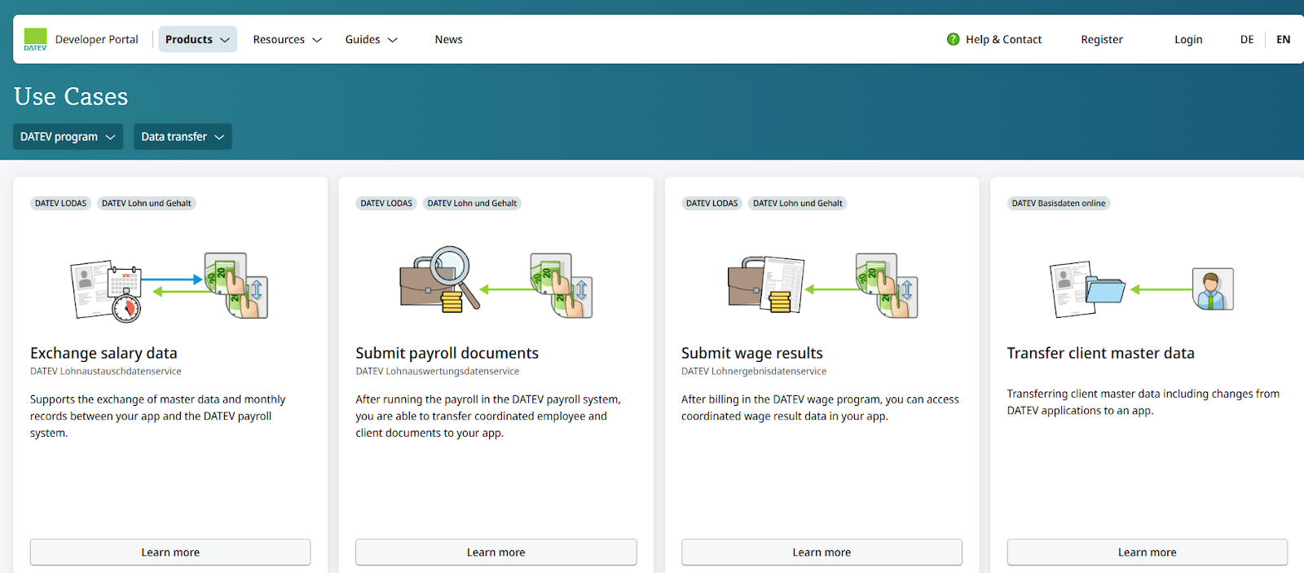
Task: Click the chevron next to Products
Action: (x=225, y=40)
